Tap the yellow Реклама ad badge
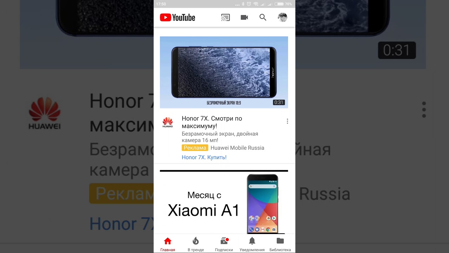The height and width of the screenshot is (253, 449). pos(195,148)
